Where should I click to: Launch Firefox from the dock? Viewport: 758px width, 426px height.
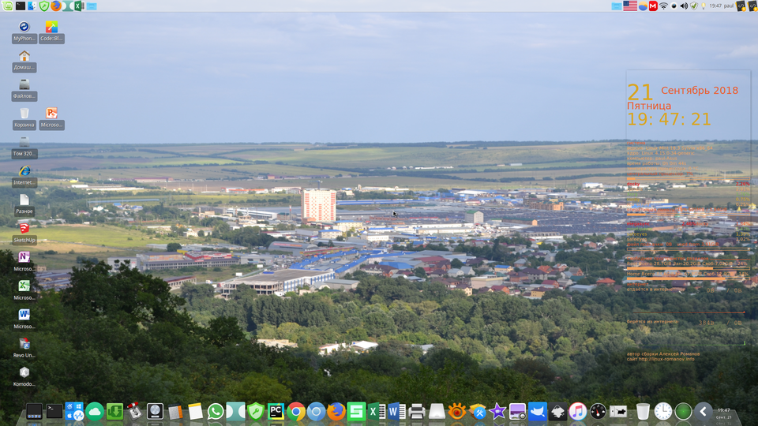click(x=336, y=411)
